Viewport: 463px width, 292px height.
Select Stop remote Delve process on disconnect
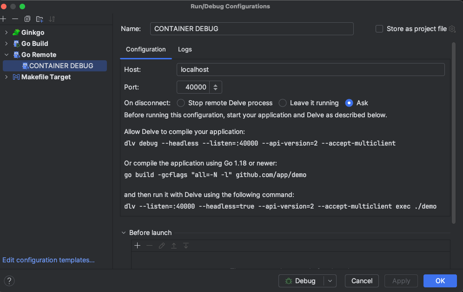[180, 103]
